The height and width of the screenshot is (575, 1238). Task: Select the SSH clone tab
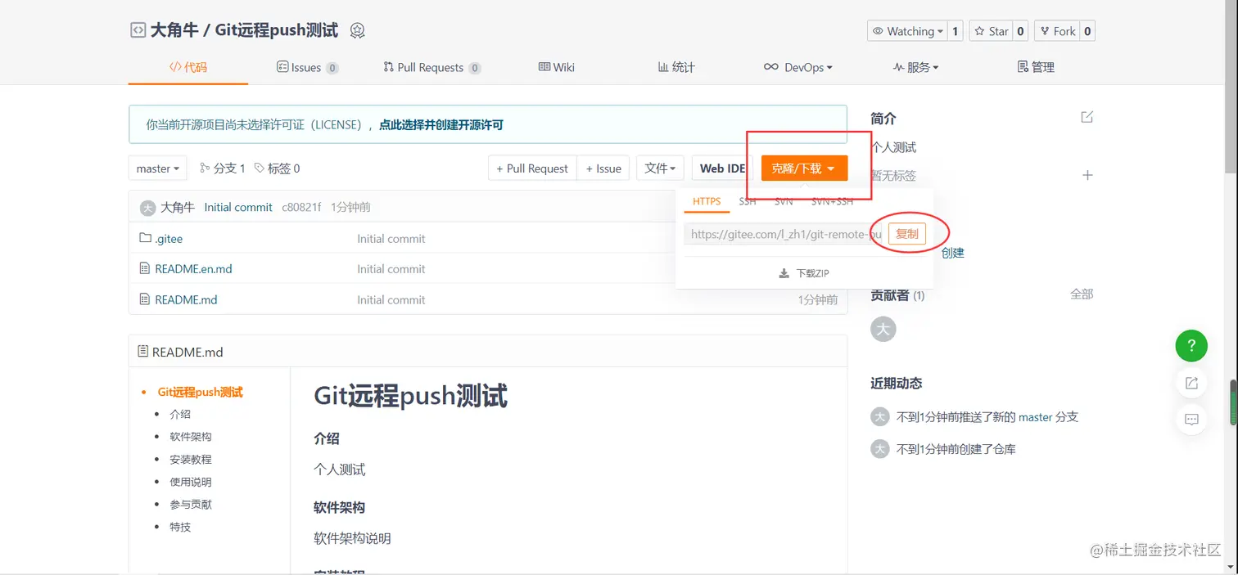748,201
